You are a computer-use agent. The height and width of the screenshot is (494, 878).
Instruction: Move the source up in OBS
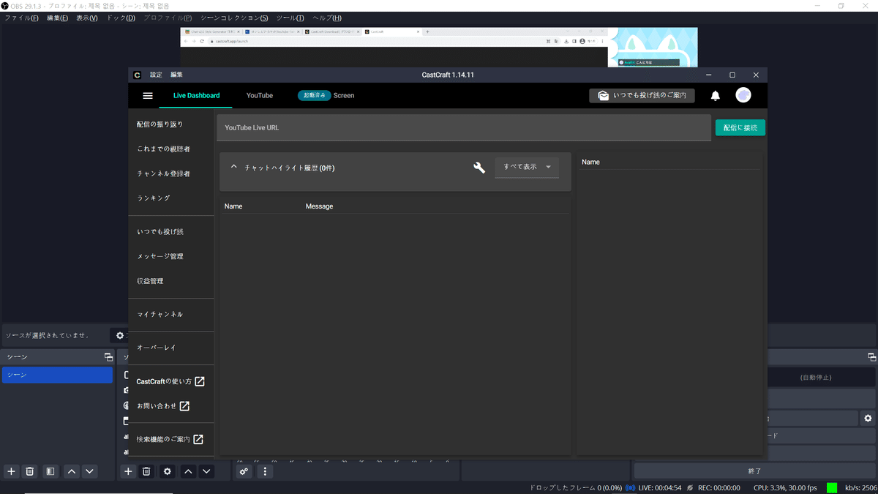[188, 471]
